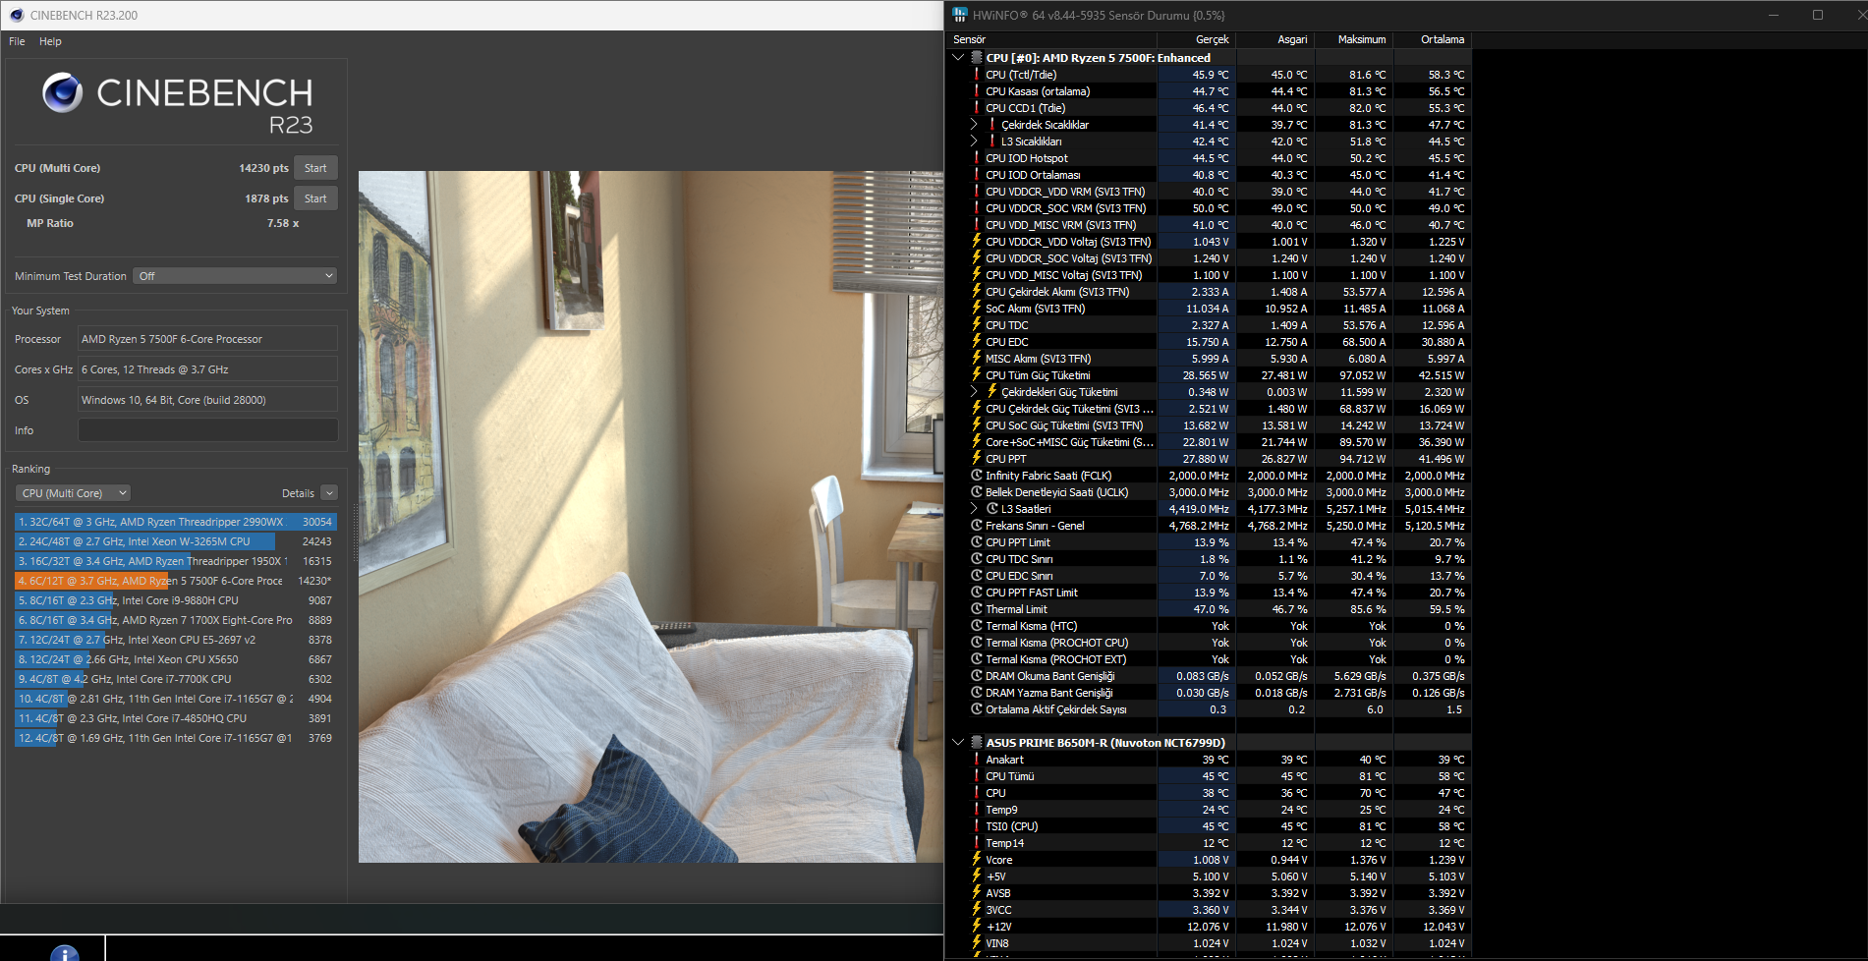The width and height of the screenshot is (1868, 961).
Task: Select ranking entry AMD Ryzen Threadripper 1950X
Action: click(x=176, y=561)
